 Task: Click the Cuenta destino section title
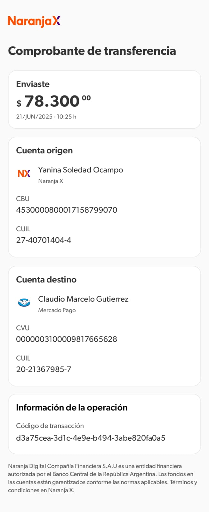pos(46,280)
